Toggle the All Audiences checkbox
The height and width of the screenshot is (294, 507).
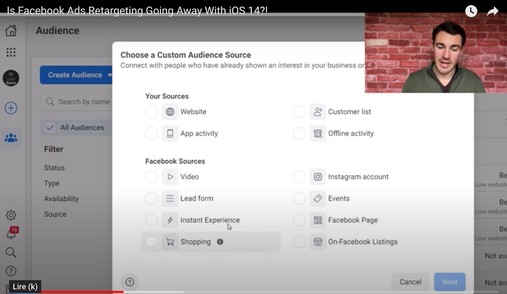pos(50,128)
